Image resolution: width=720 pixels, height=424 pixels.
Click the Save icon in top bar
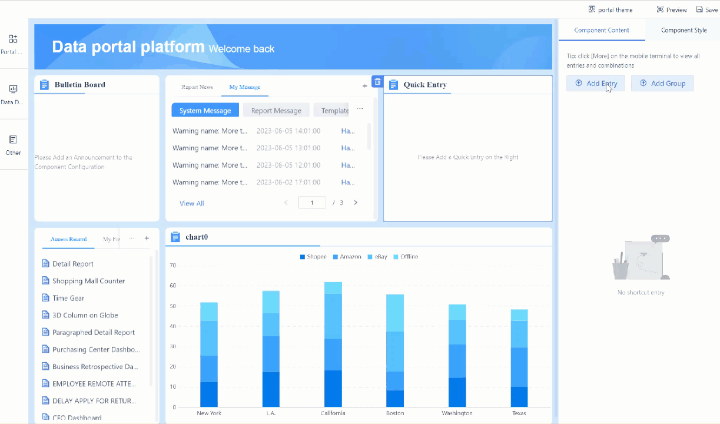(x=699, y=9)
